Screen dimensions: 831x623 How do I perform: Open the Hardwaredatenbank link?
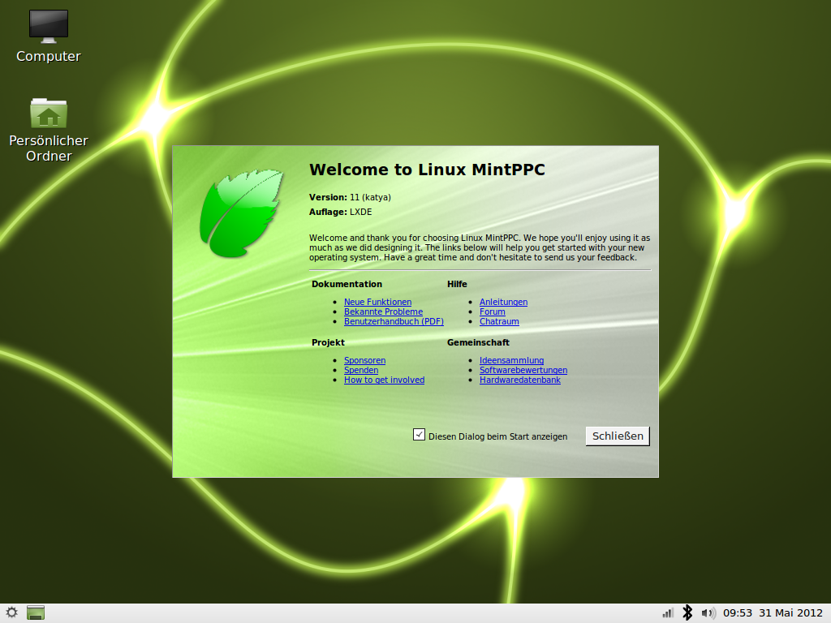520,380
